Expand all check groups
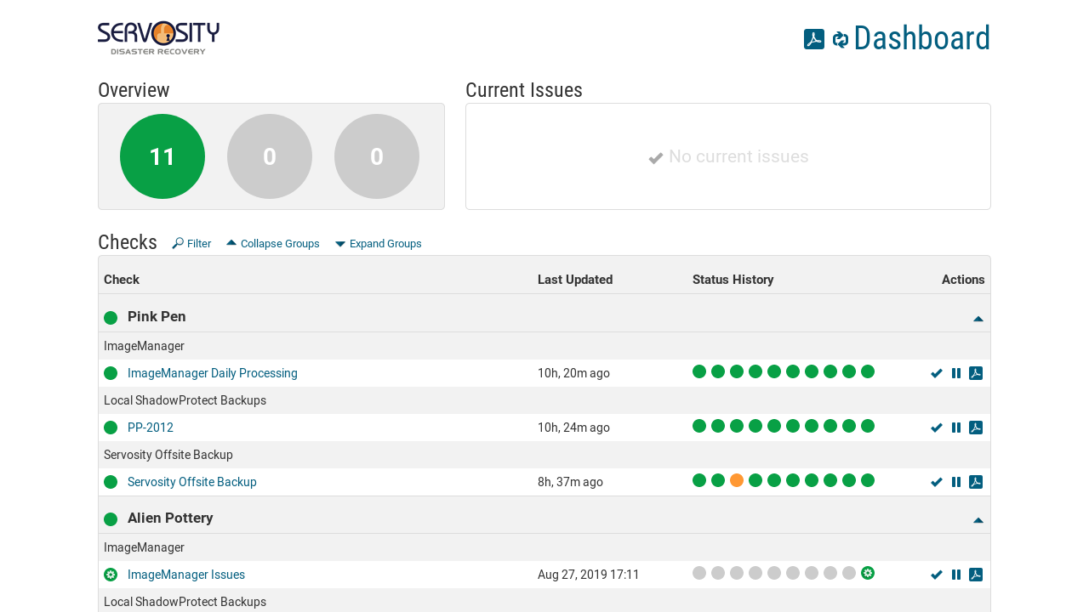The image size is (1089, 612). [379, 244]
